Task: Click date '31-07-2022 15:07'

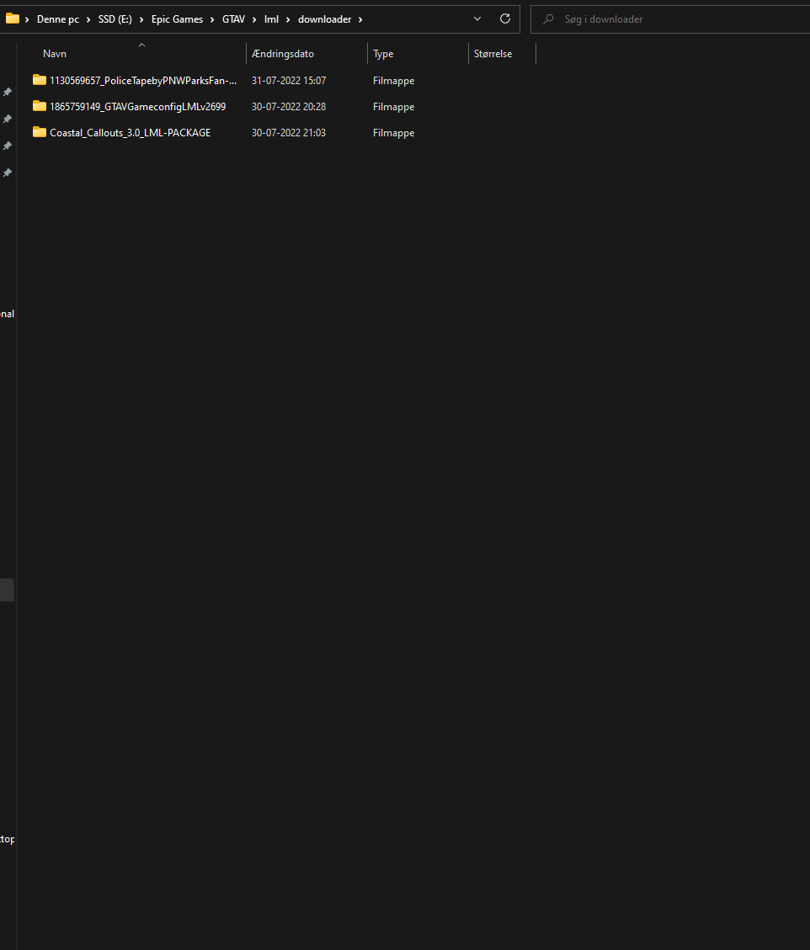Action: click(289, 81)
